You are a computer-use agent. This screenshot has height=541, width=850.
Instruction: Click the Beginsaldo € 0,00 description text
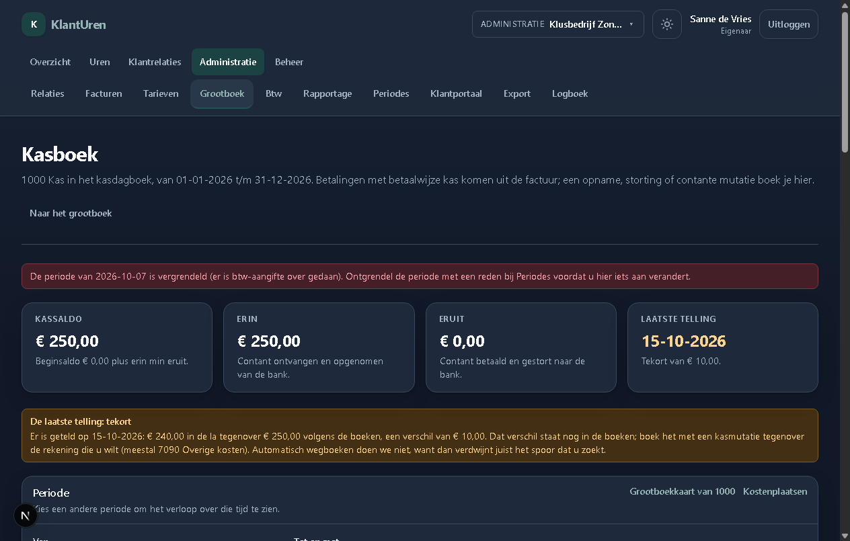[x=112, y=361]
